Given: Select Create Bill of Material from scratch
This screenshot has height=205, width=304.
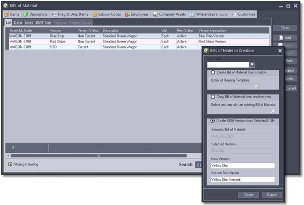Looking at the screenshot, I should tap(213, 73).
